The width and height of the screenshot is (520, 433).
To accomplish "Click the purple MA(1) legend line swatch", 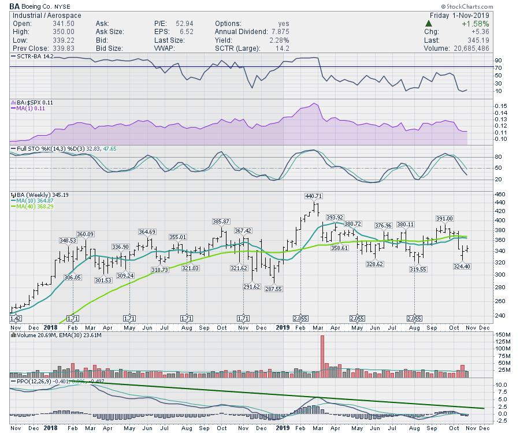I will (14, 109).
